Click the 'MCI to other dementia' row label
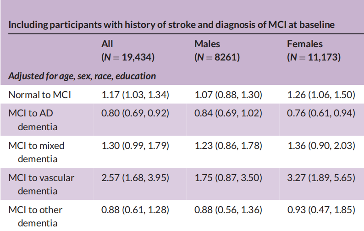This screenshot has height=231, width=364. pyautogui.click(x=36, y=216)
